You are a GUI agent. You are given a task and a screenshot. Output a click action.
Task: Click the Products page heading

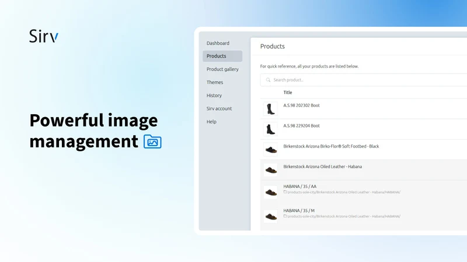pos(272,47)
